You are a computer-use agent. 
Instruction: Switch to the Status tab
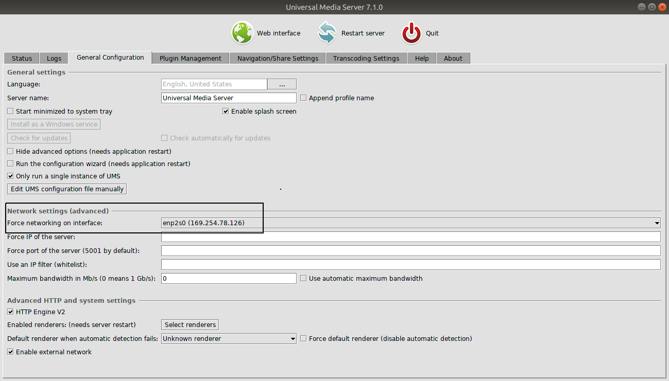22,58
